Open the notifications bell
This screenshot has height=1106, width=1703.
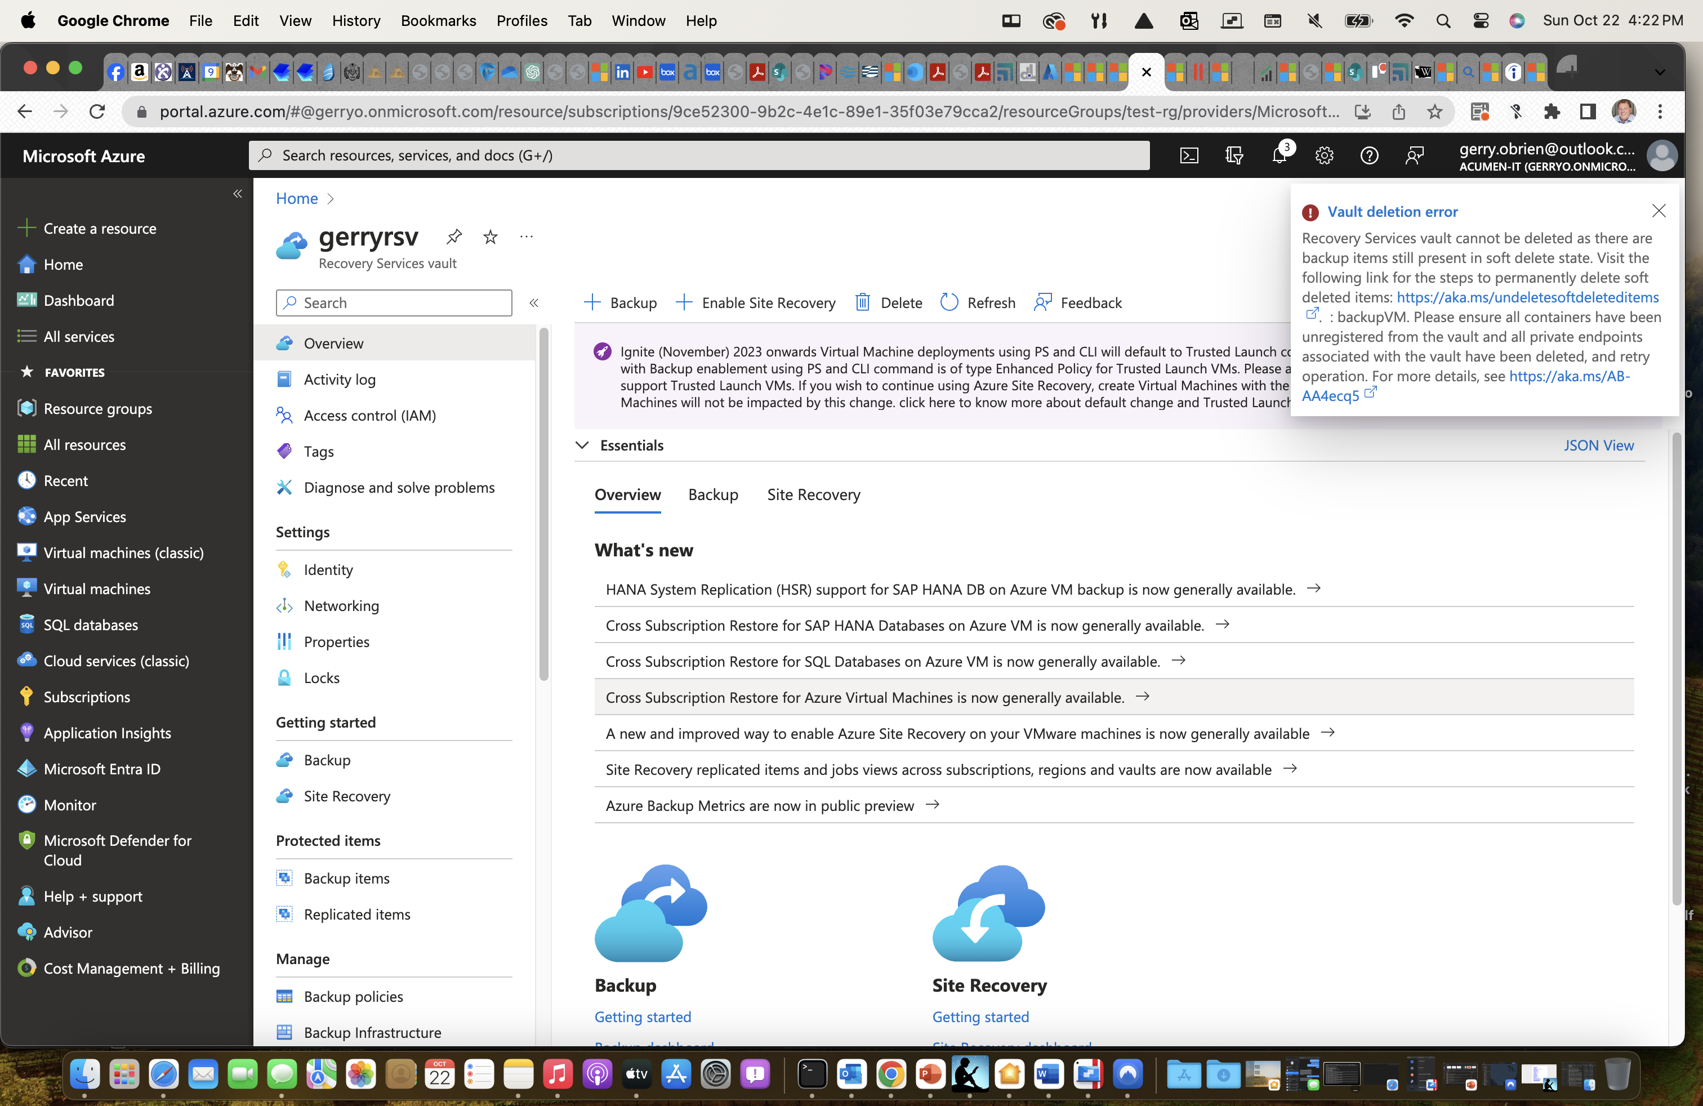[x=1279, y=155]
